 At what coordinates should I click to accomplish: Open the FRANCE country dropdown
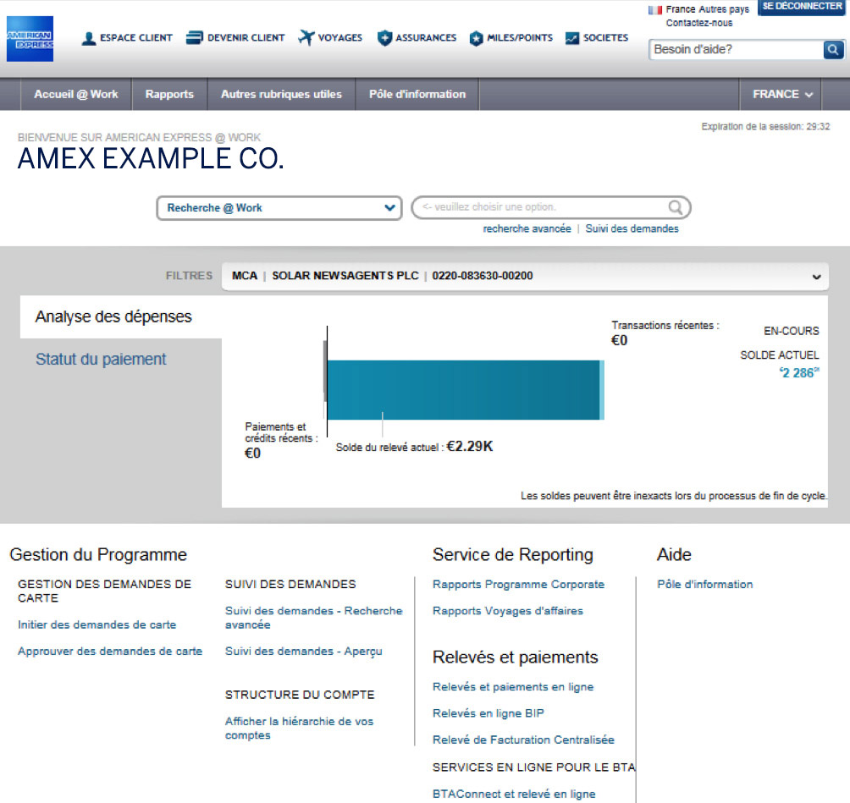point(781,94)
